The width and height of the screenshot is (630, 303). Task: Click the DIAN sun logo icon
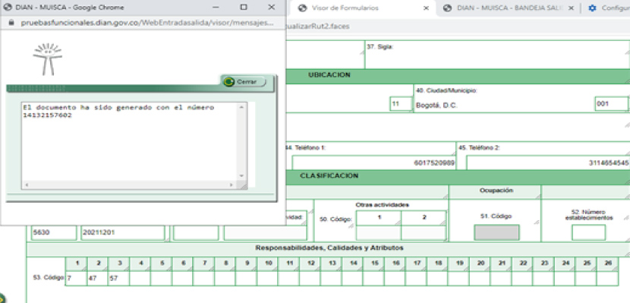[x=48, y=59]
